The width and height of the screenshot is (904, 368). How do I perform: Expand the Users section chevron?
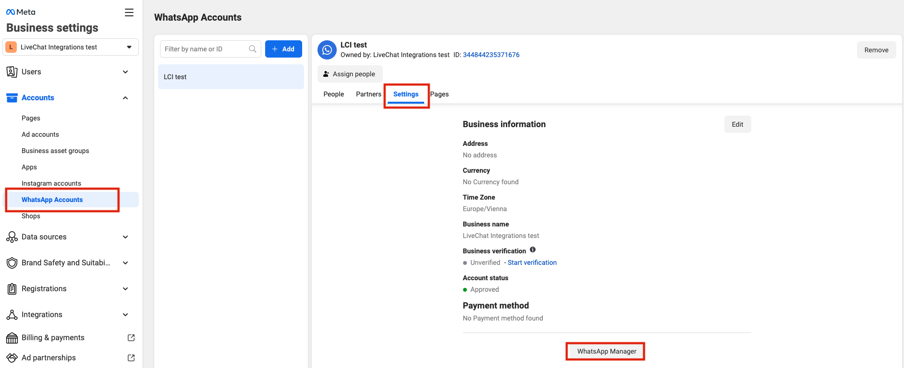pyautogui.click(x=125, y=72)
